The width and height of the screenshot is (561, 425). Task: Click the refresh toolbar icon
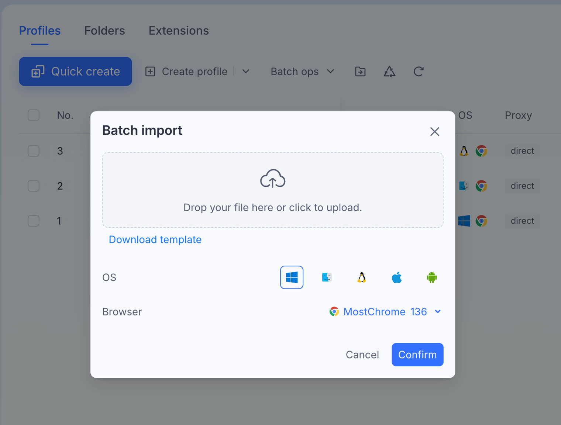click(x=419, y=72)
